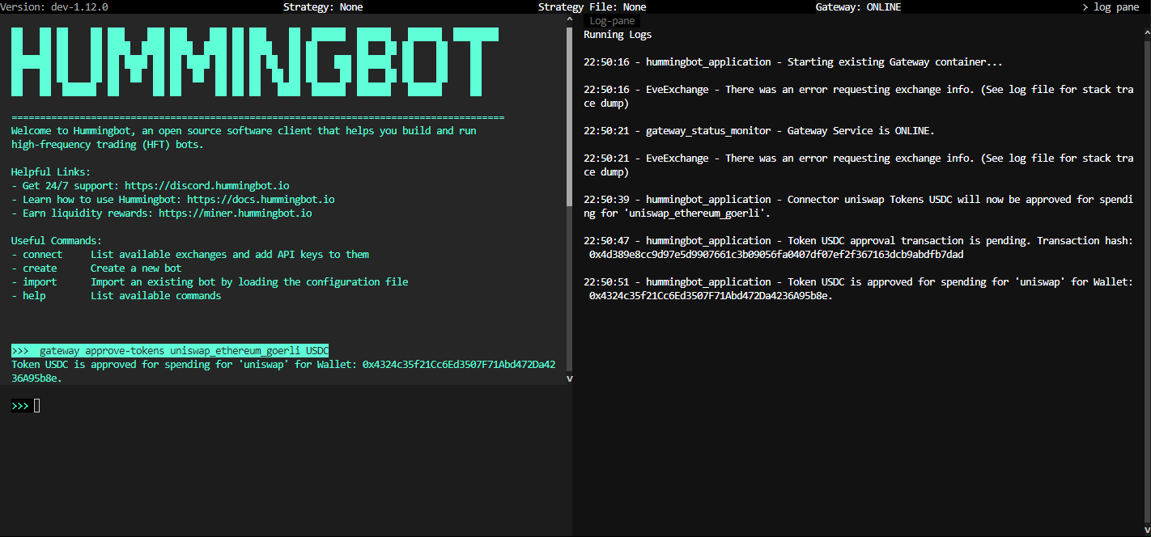
Task: Click the 'import' command in Useful Commands
Action: click(x=40, y=281)
